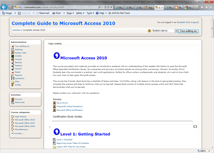Open the Safety dropdown menu
This screenshot has width=214, height=153.
[80, 13]
